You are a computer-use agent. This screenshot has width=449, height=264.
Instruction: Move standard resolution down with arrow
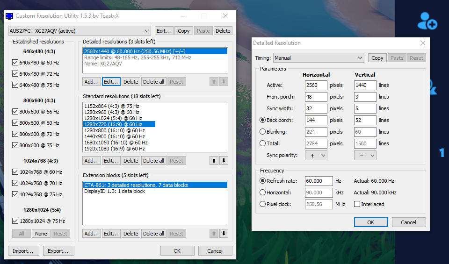[224, 161]
